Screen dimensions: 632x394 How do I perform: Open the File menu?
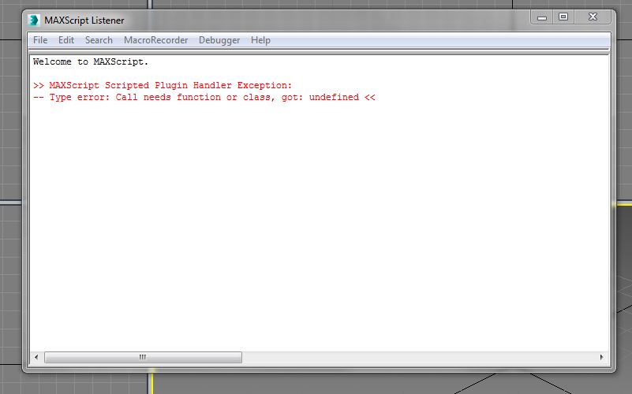click(40, 40)
